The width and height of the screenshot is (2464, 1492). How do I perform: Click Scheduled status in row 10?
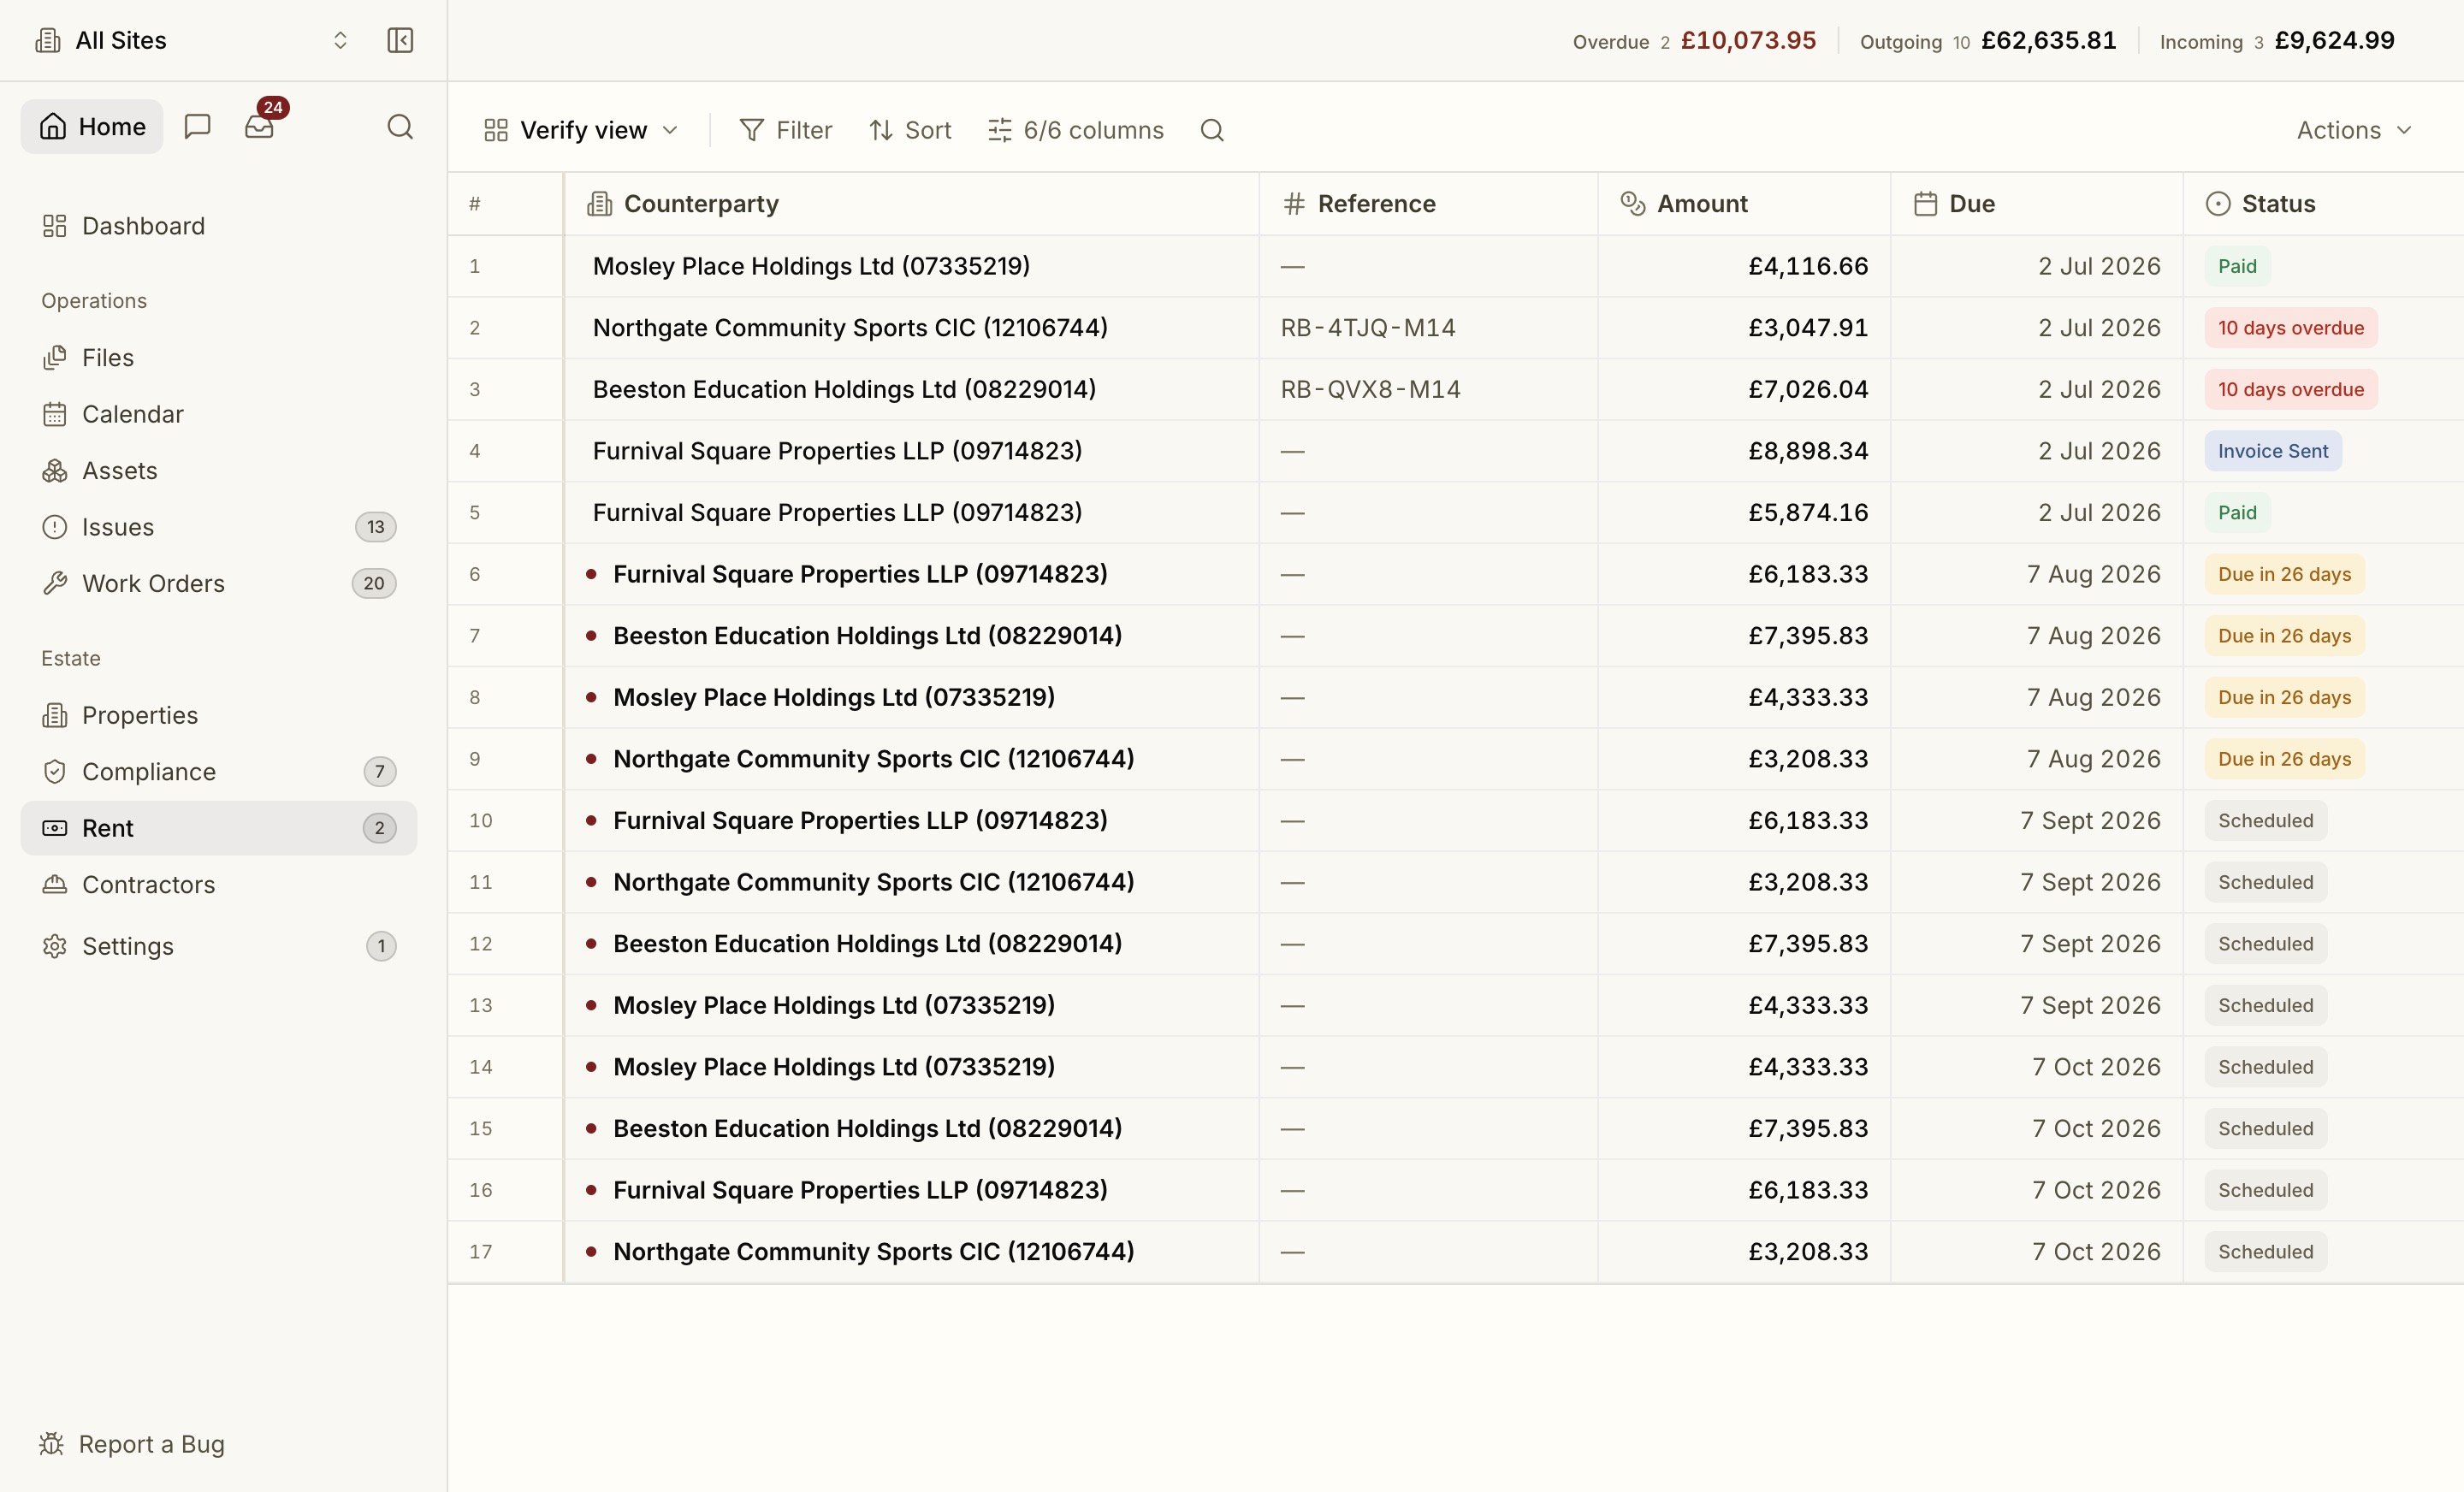(x=2266, y=820)
